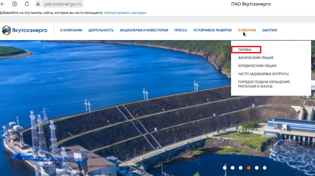Select ЧАСТО ЗАДАВАЕМЫЕ ВОПРОСЫ entry

(x=263, y=74)
